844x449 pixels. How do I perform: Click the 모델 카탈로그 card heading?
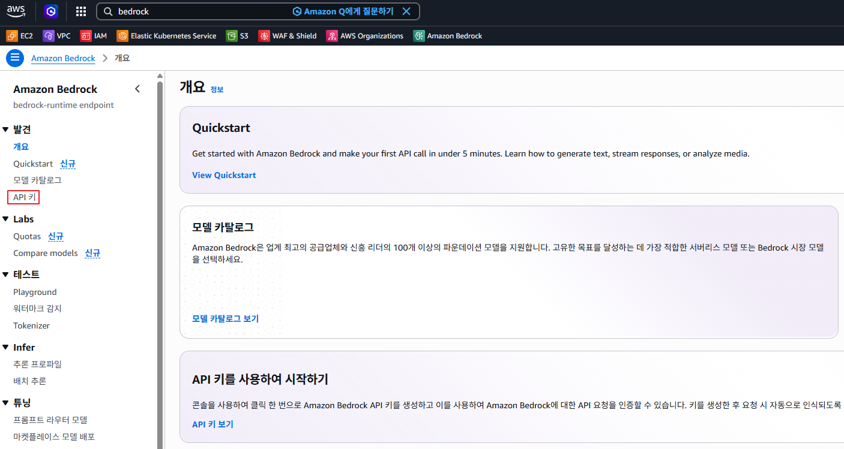pyautogui.click(x=223, y=227)
